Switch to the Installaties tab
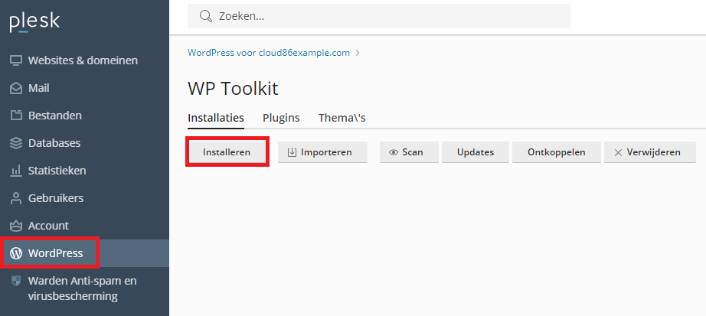The image size is (706, 316). (x=216, y=118)
